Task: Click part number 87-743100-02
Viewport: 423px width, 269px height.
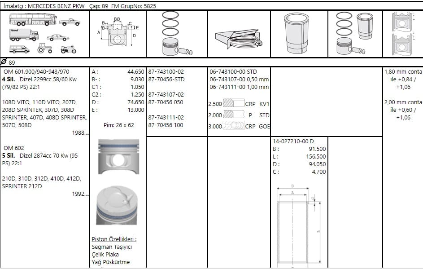Action: click(x=166, y=72)
